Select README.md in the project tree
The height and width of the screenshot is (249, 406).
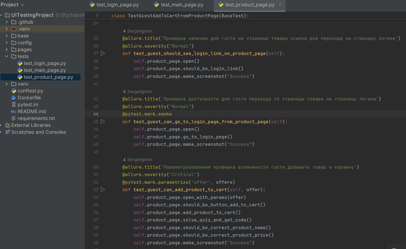pyautogui.click(x=32, y=111)
